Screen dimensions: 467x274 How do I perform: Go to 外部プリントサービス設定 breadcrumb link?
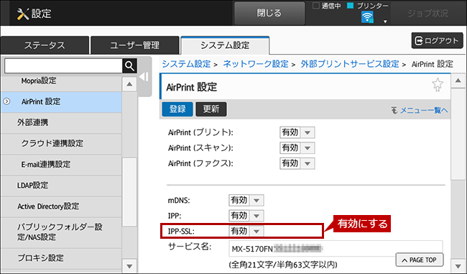350,64
